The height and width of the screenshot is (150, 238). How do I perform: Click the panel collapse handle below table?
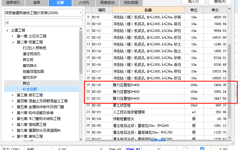pos(158,141)
